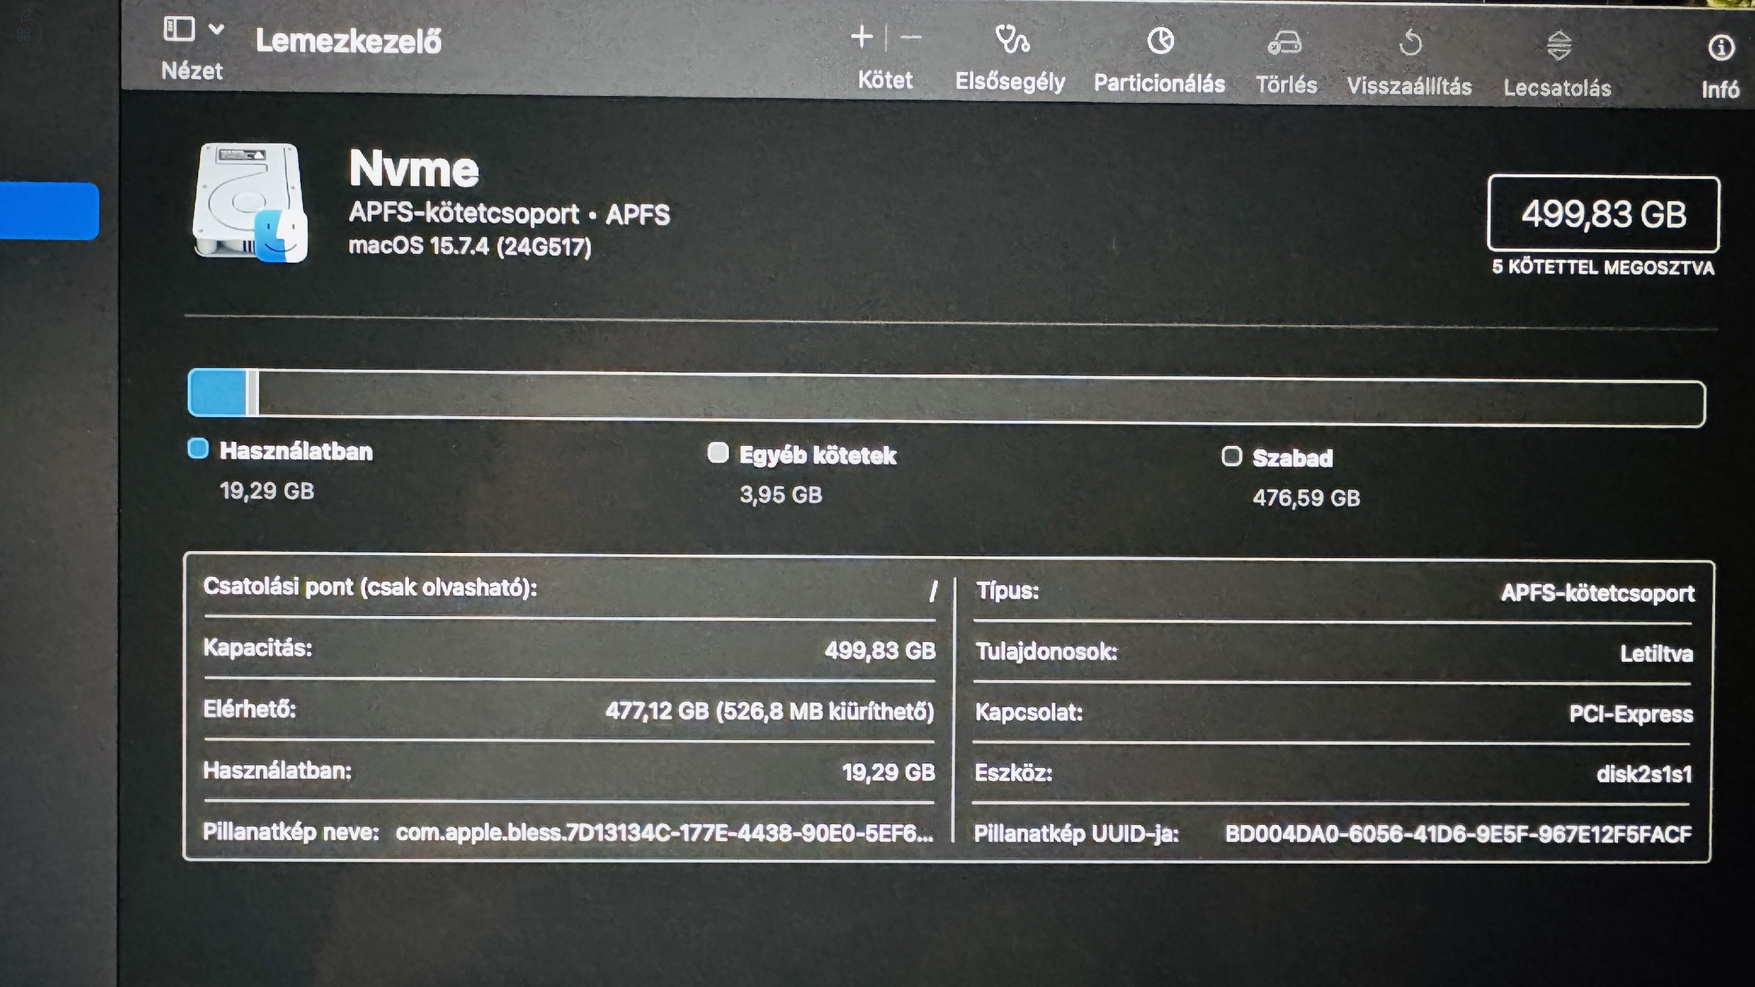Toggle the Egyéb kötetek legend indicator
This screenshot has height=987, width=1755.
tap(717, 453)
